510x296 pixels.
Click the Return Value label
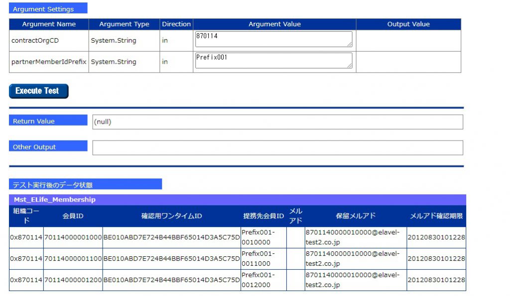48,120
